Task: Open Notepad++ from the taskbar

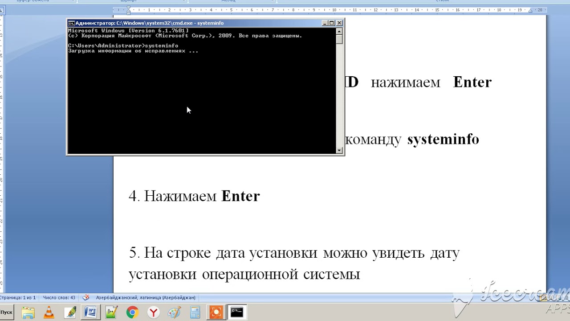Action: coord(111,312)
